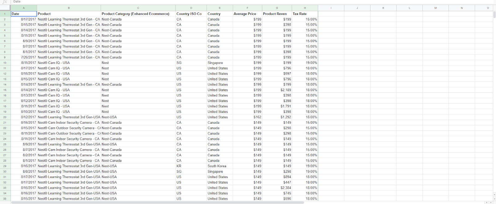Click the 'Singapore' cell in row 10

coord(220,63)
